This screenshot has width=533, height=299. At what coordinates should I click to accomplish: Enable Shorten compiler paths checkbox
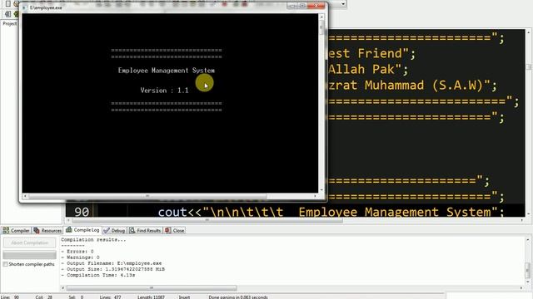6,264
